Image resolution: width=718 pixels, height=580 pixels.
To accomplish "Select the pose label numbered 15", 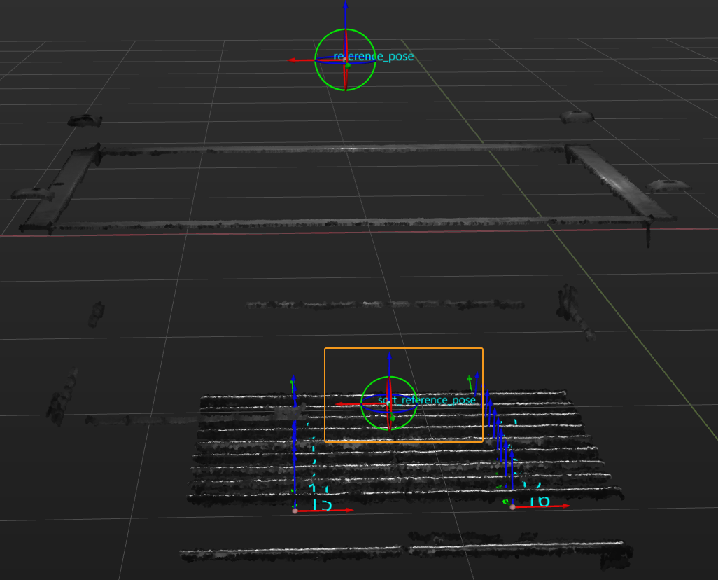I will coord(321,505).
